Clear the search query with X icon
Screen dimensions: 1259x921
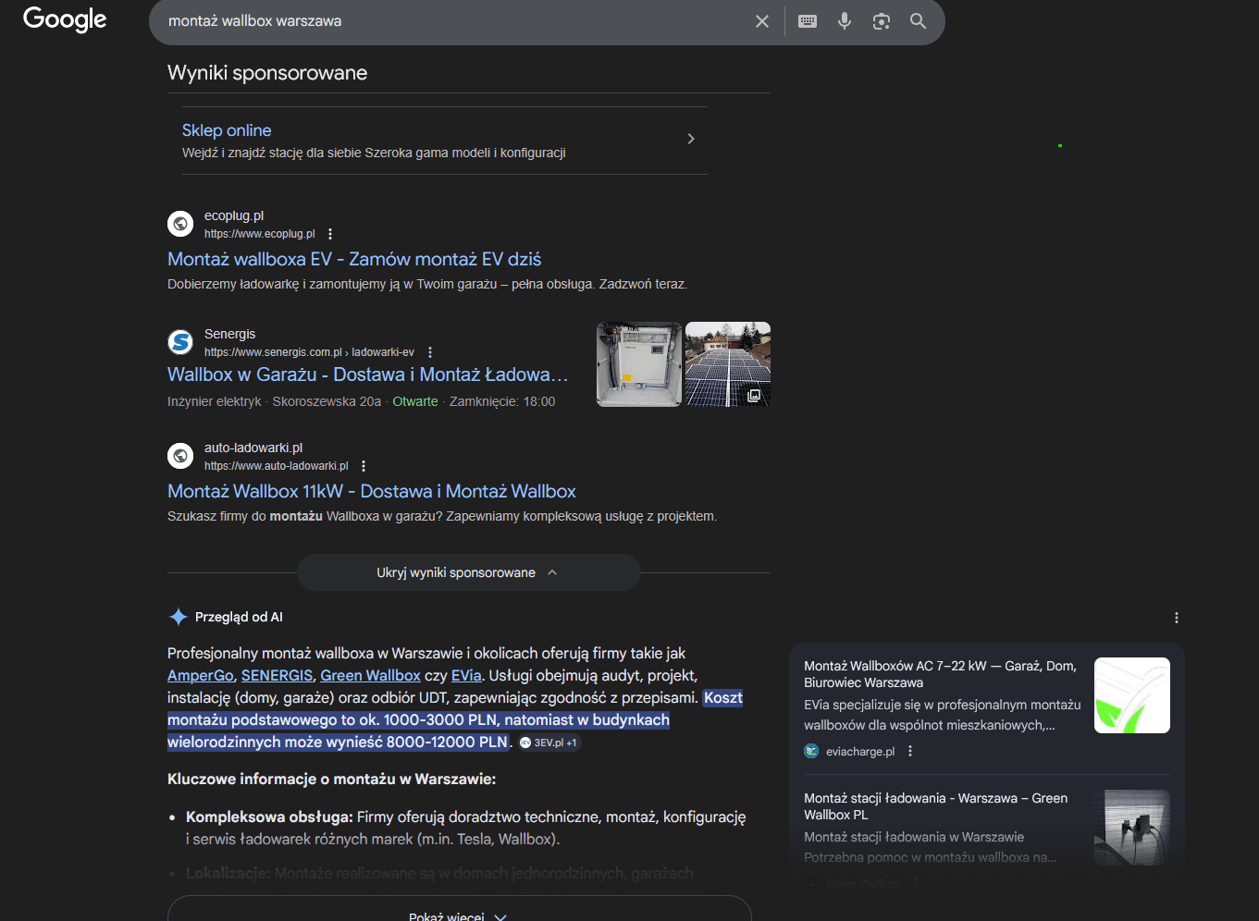762,21
